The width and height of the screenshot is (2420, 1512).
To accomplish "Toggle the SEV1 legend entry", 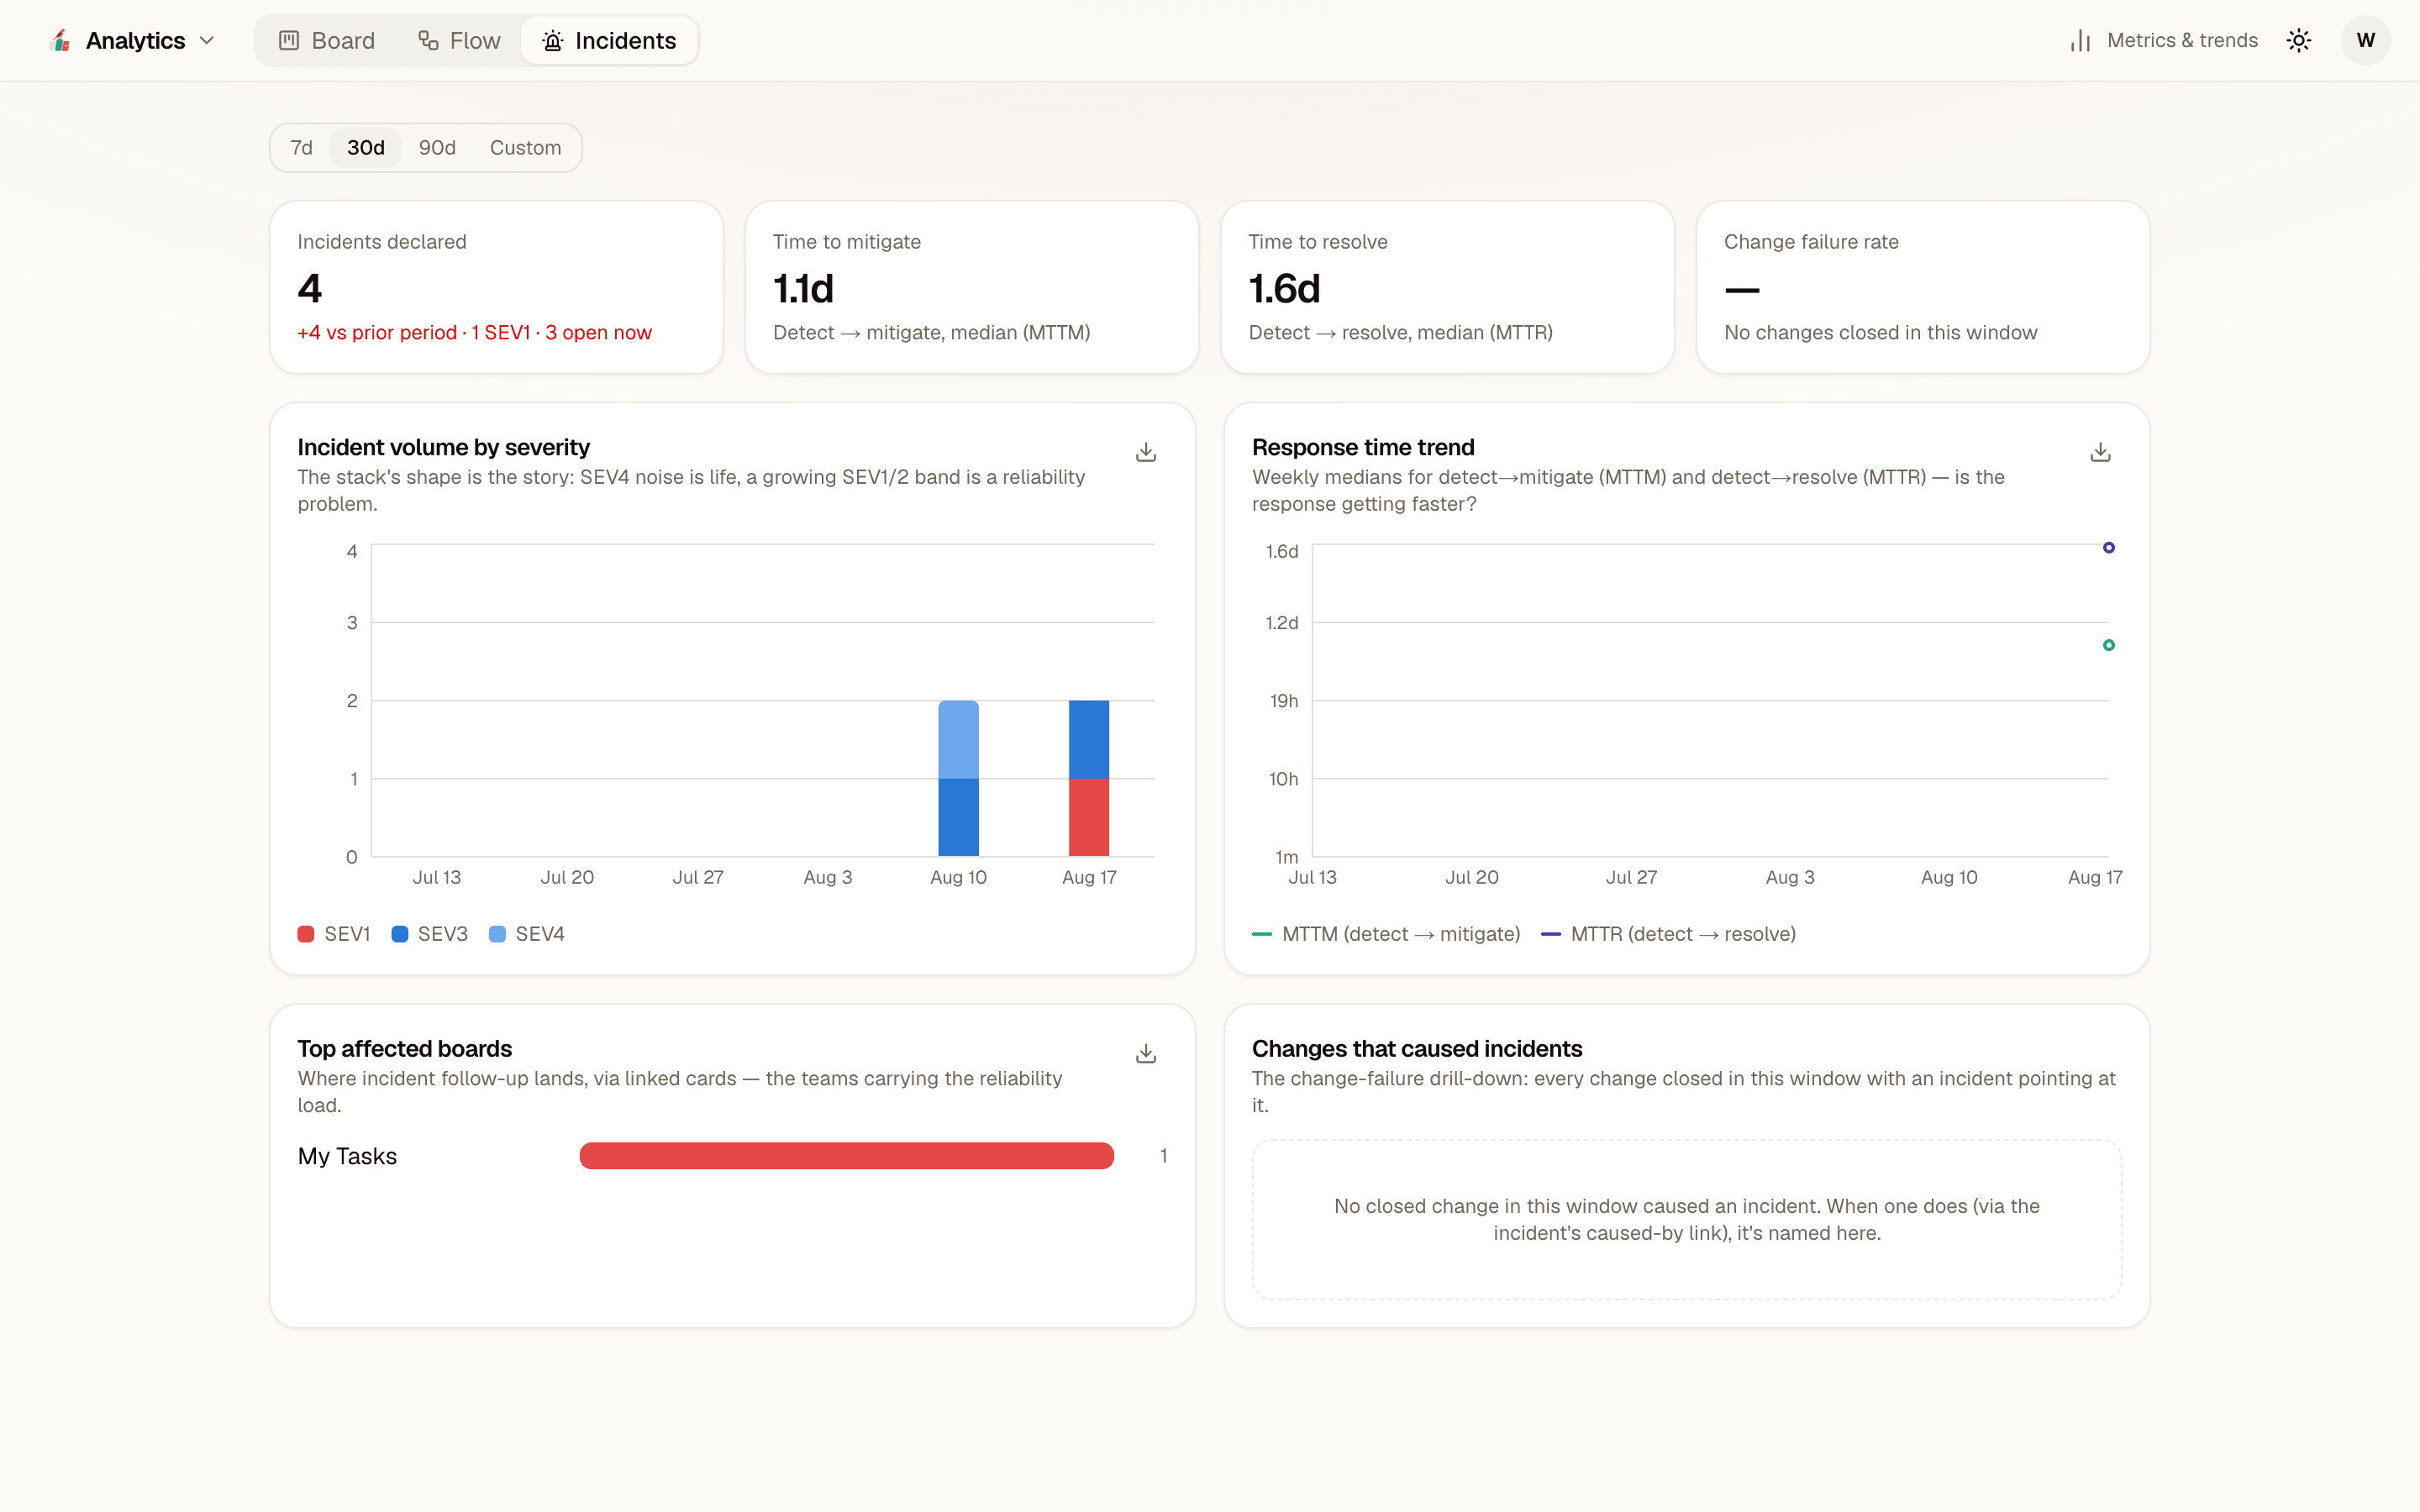I will click(x=334, y=934).
